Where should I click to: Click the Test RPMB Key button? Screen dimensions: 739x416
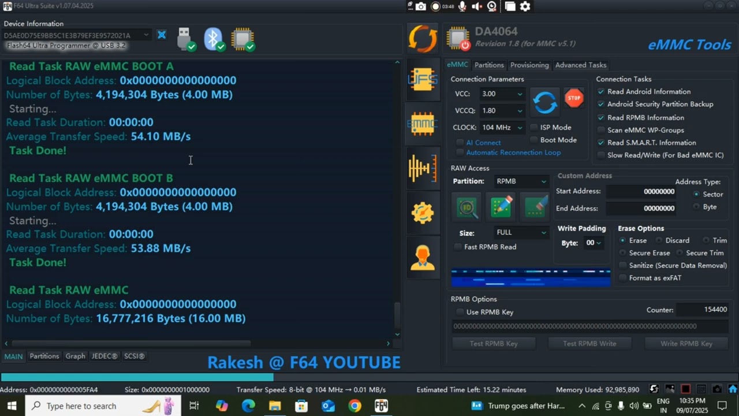pyautogui.click(x=494, y=344)
